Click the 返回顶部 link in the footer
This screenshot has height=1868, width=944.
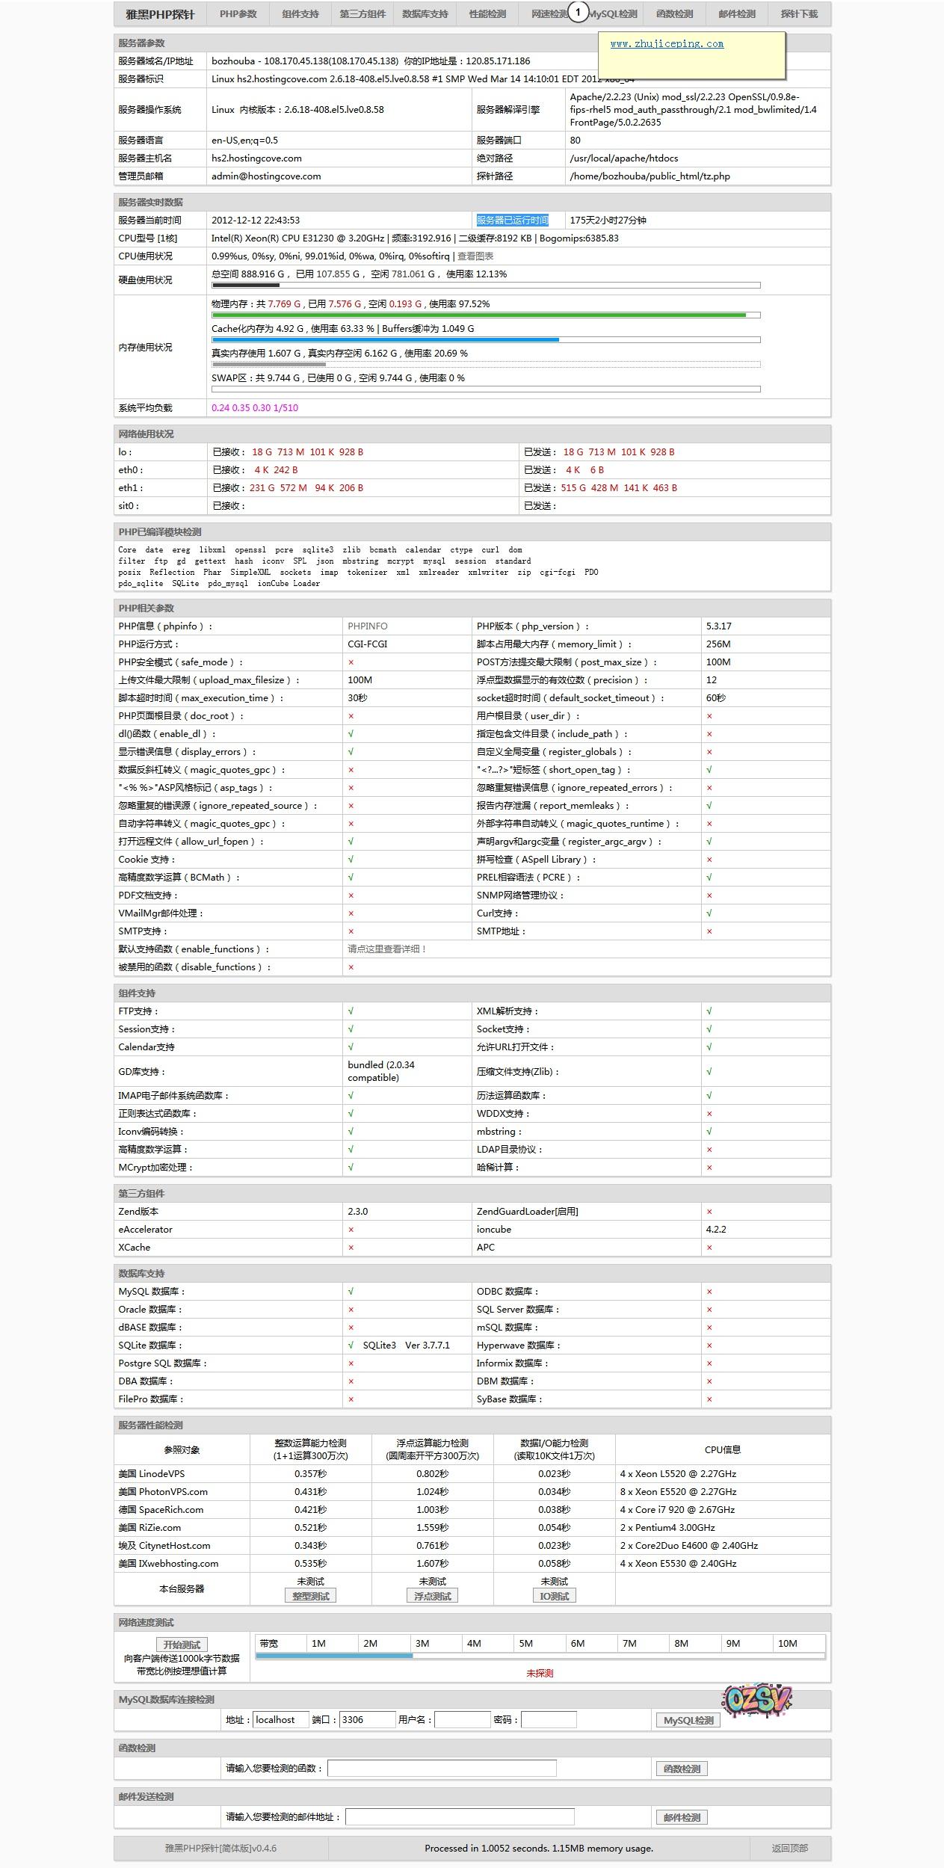point(789,1848)
